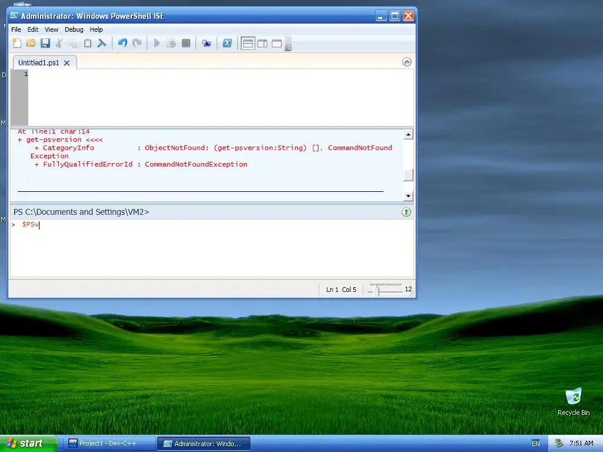Open new remote PowerShell tab icon

pyautogui.click(x=207, y=43)
